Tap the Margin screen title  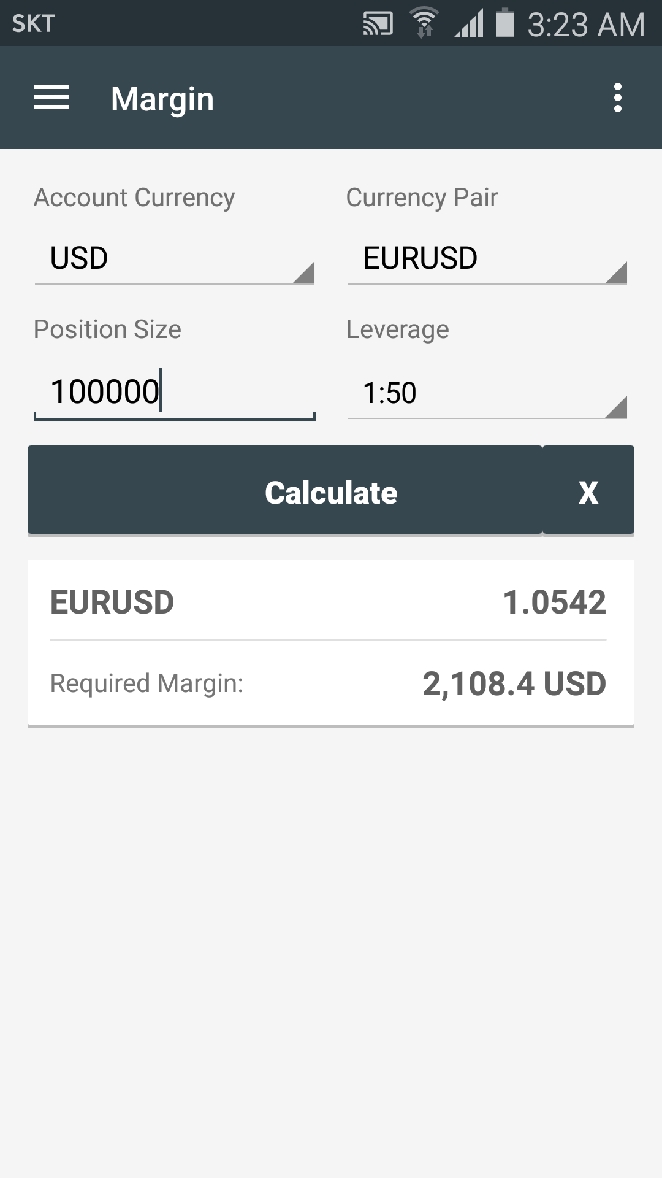pos(162,99)
